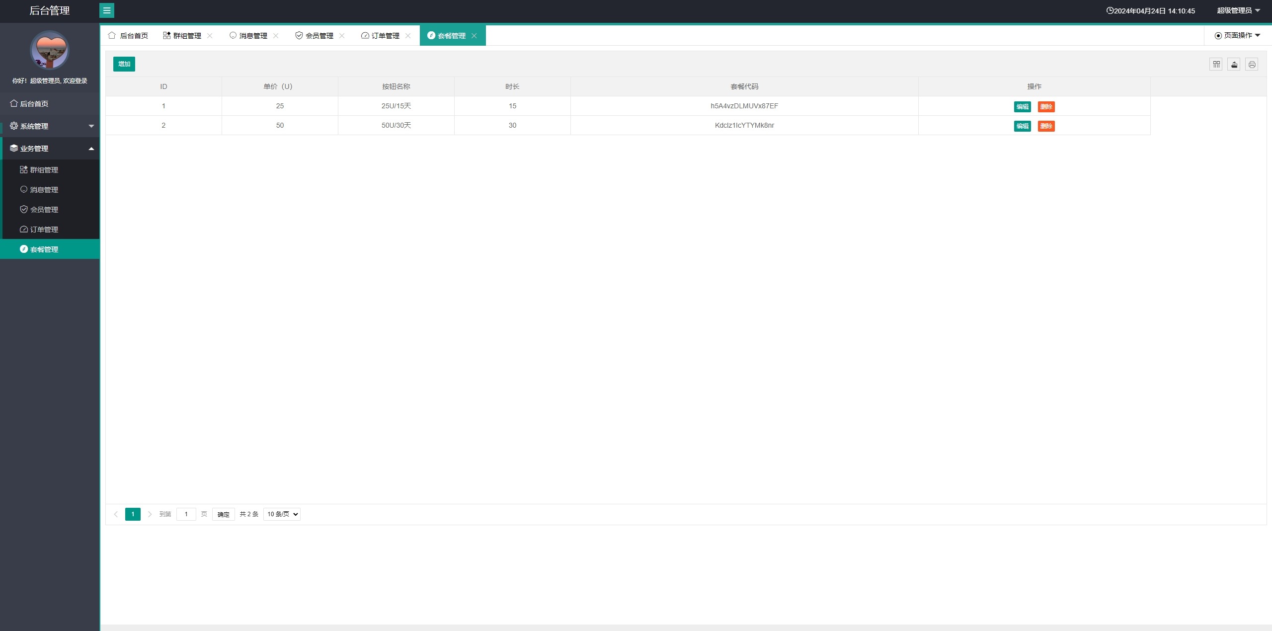Click the date and time display
1272x631 pixels.
pyautogui.click(x=1151, y=11)
